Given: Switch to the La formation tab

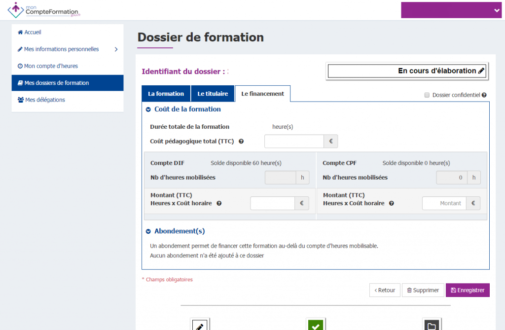Looking at the screenshot, I should coord(166,94).
